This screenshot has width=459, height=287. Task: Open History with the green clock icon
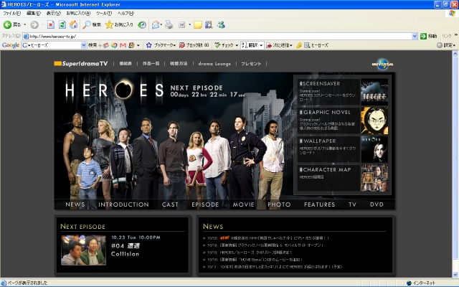coord(142,25)
